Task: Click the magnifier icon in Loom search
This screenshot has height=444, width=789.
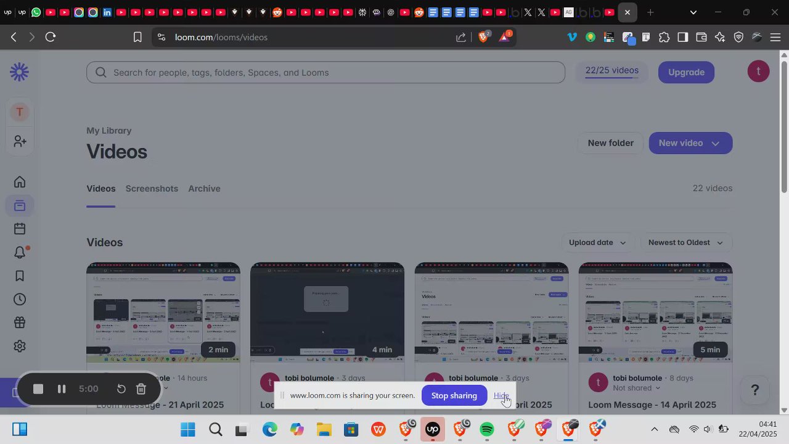Action: pyautogui.click(x=101, y=73)
